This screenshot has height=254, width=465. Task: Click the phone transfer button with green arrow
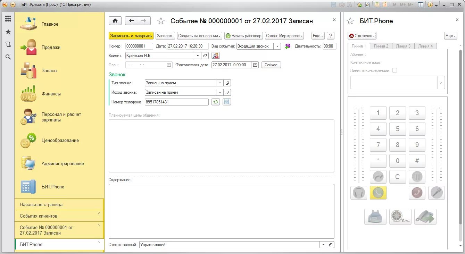(425, 217)
